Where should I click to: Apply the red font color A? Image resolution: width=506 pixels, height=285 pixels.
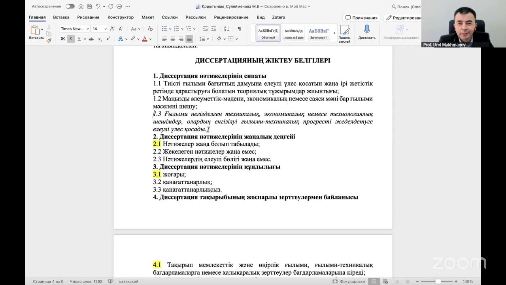pyautogui.click(x=145, y=39)
